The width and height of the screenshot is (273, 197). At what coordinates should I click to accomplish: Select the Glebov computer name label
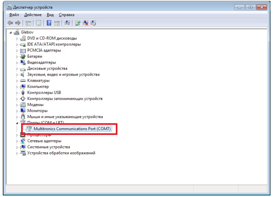coord(27,32)
